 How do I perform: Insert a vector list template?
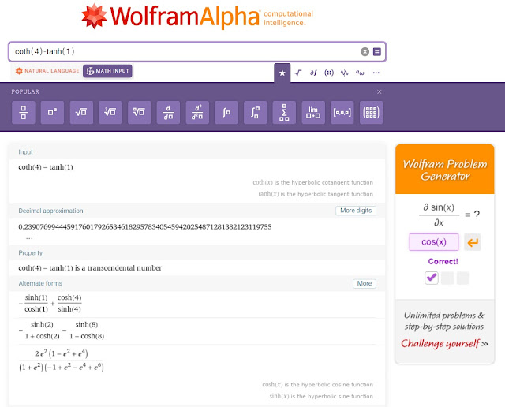click(342, 112)
